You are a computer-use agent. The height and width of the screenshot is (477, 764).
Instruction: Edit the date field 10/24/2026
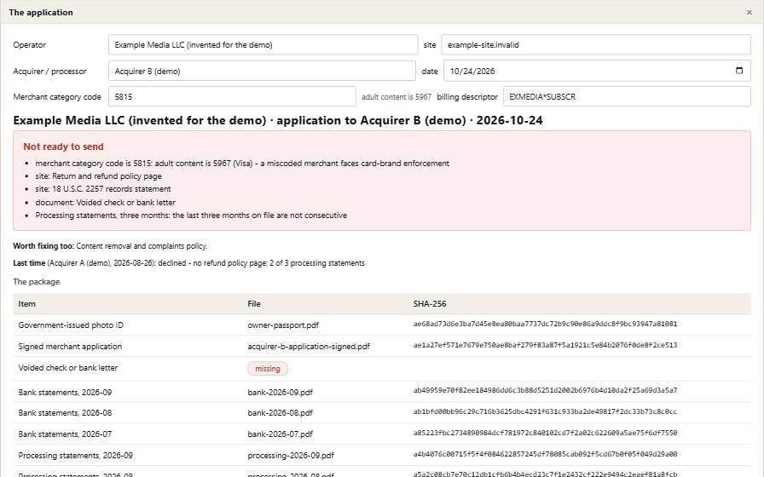point(597,71)
